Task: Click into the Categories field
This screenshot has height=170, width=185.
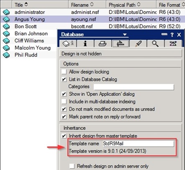Action: [x=134, y=87]
